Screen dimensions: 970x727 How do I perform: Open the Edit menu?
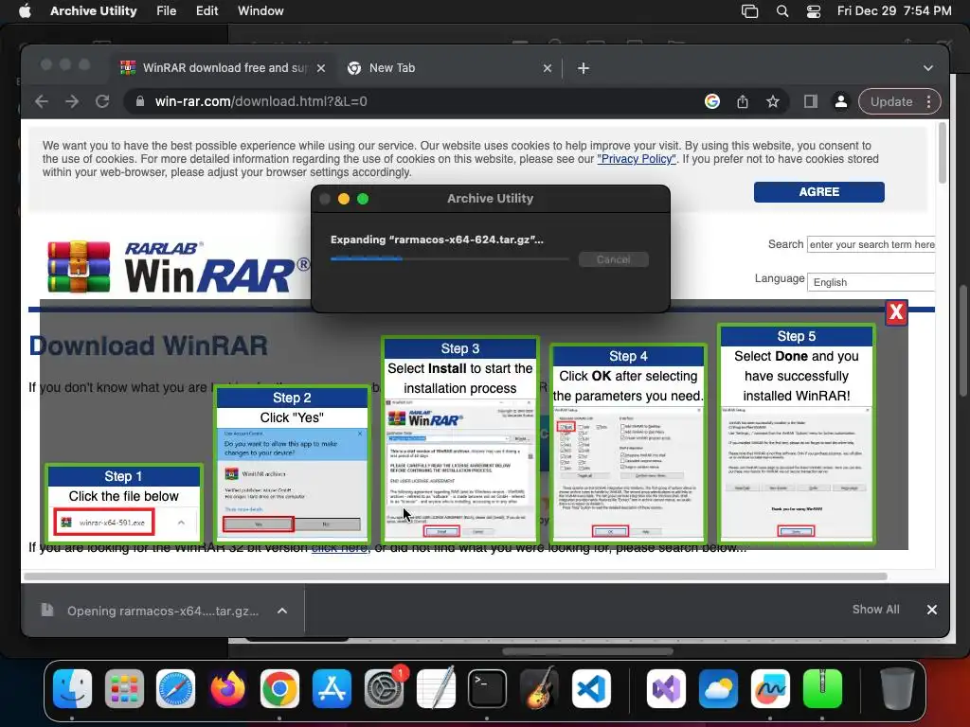(x=207, y=10)
